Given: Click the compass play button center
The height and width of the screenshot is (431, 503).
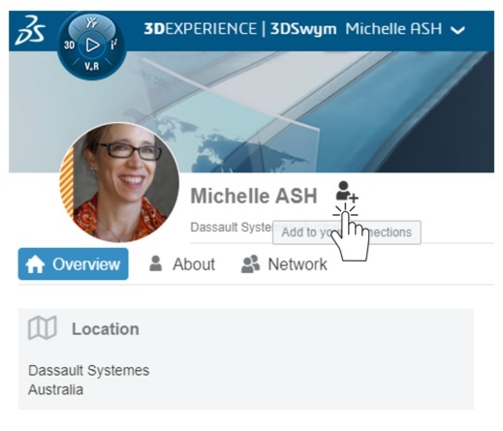Looking at the screenshot, I should [x=92, y=46].
